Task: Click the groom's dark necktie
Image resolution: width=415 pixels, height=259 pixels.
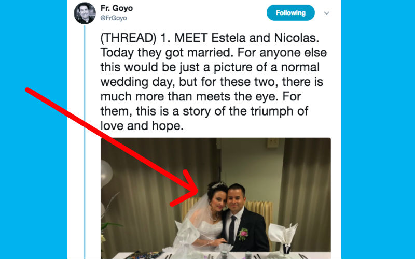Action: click(x=233, y=229)
